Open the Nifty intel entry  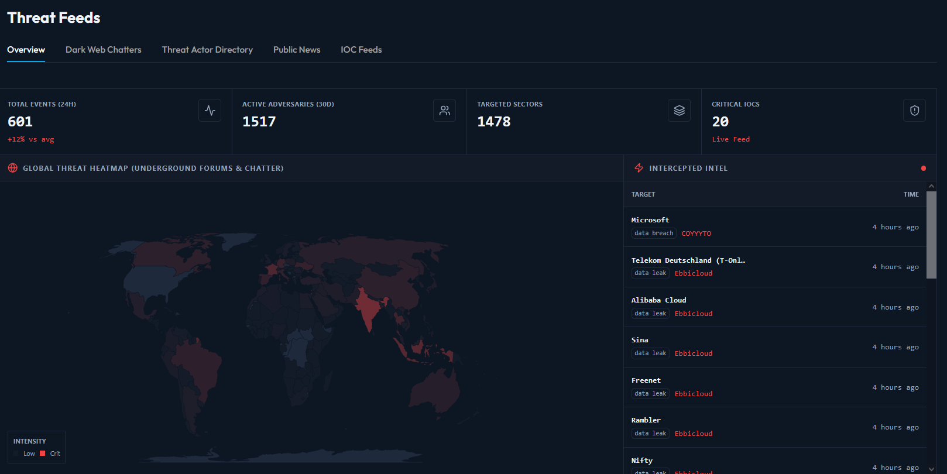click(x=775, y=461)
